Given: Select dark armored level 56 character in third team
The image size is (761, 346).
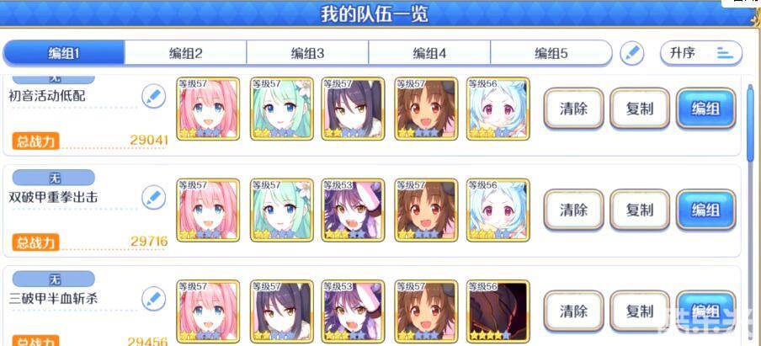Looking at the screenshot, I should [498, 311].
